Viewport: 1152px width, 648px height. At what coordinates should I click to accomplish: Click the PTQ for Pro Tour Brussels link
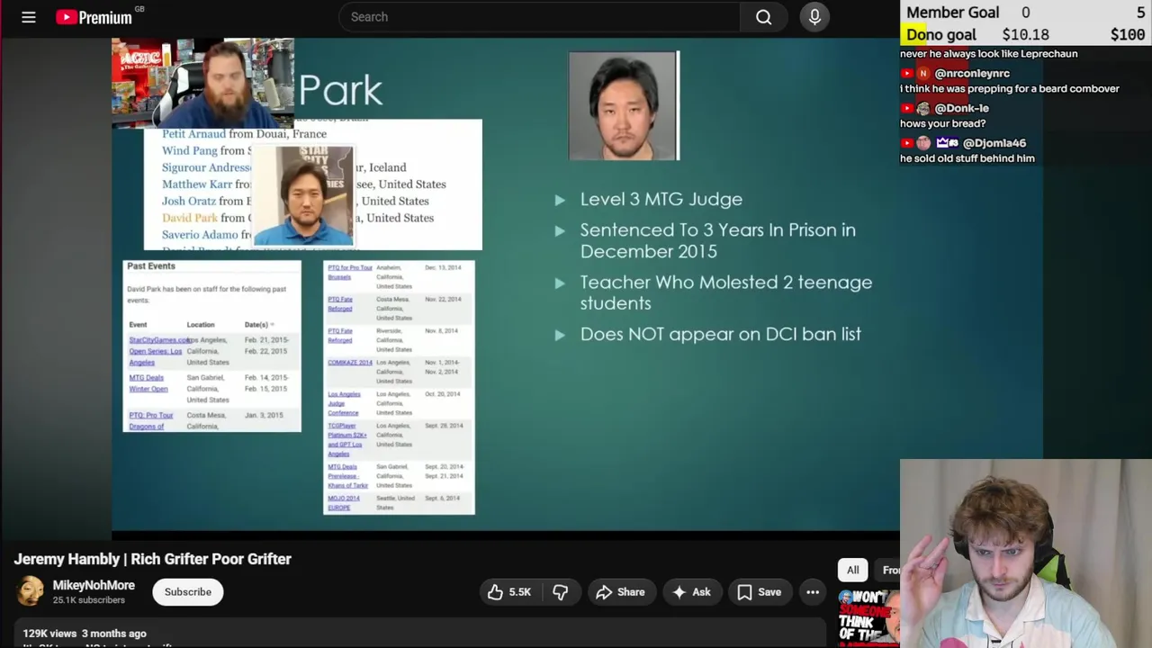click(349, 273)
